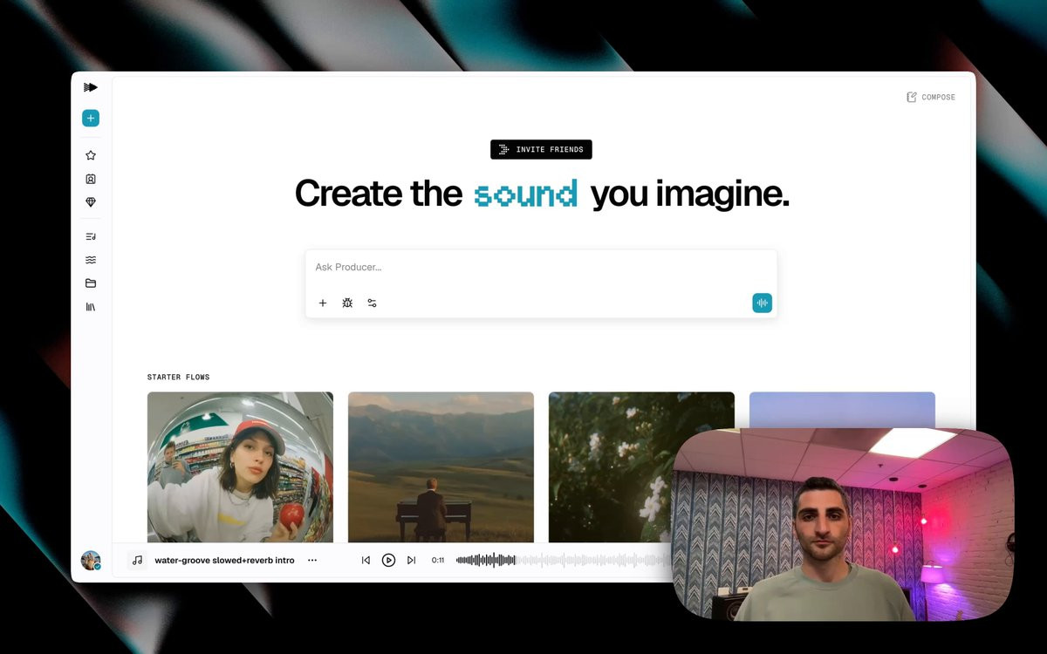
Task: Click the Invite Friends button
Action: tap(541, 150)
